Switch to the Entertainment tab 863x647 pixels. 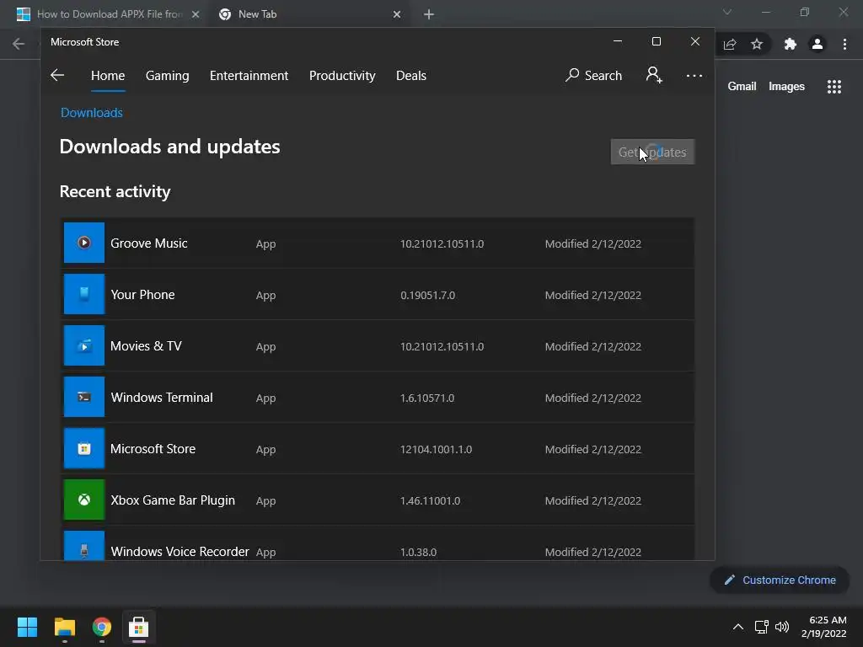(249, 75)
